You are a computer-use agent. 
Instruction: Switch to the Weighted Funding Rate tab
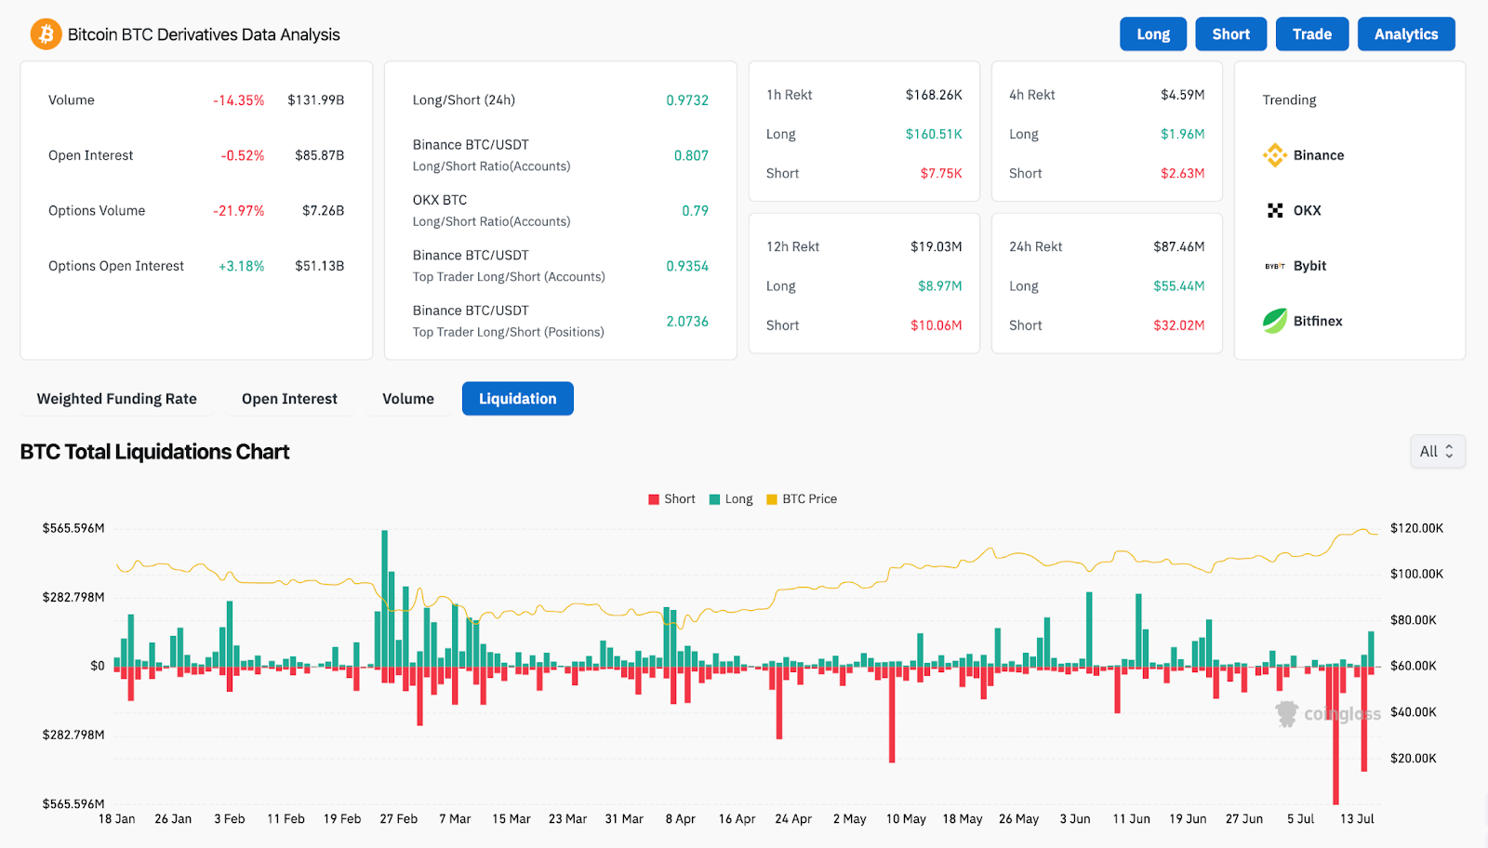(x=117, y=399)
